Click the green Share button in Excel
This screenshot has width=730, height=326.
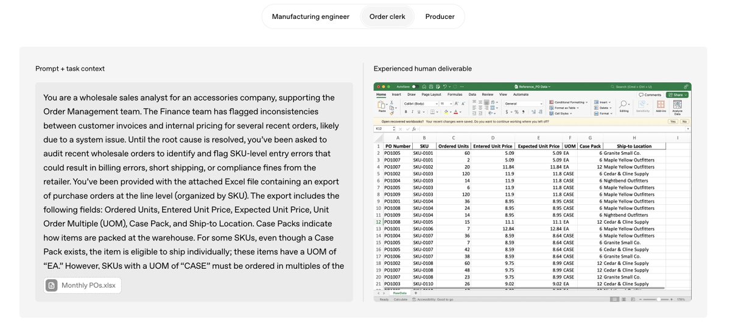point(677,95)
